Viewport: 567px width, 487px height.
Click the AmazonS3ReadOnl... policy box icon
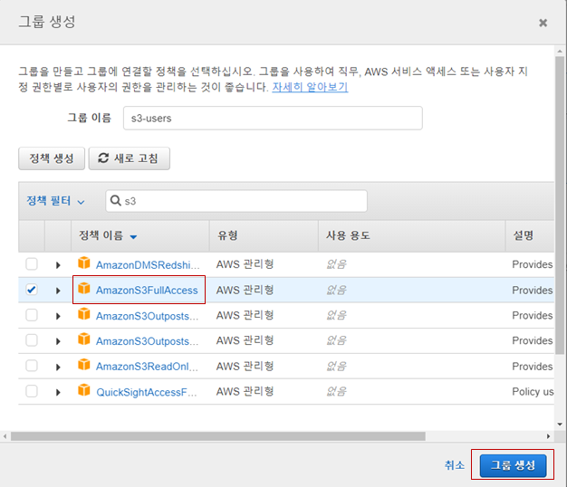click(84, 365)
